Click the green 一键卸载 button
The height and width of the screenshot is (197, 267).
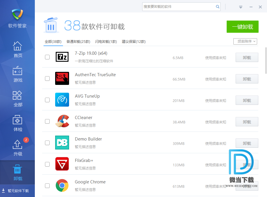click(x=243, y=27)
